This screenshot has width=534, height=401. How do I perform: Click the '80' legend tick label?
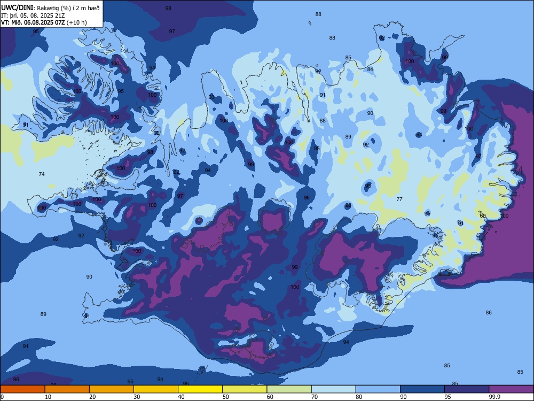click(359, 397)
